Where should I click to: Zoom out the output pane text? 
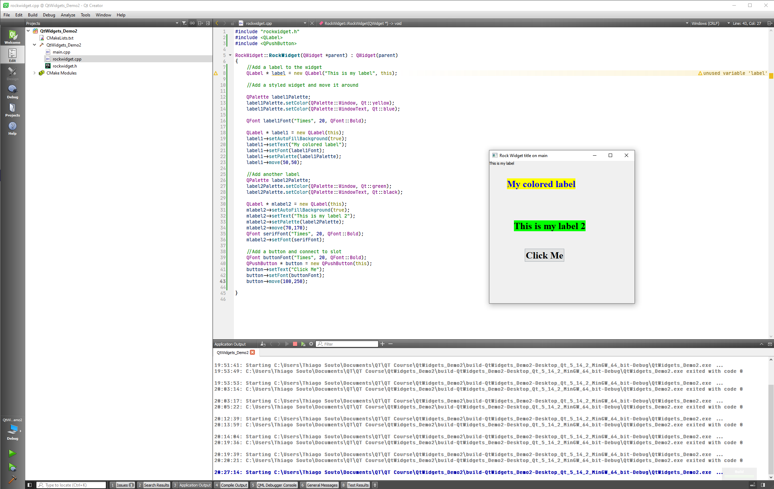(390, 344)
